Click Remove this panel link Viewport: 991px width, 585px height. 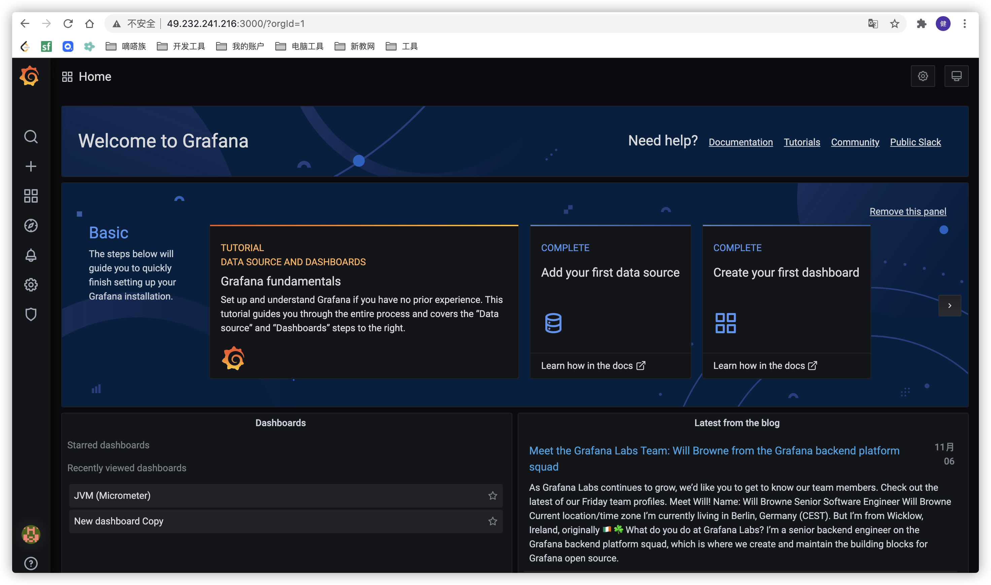908,211
